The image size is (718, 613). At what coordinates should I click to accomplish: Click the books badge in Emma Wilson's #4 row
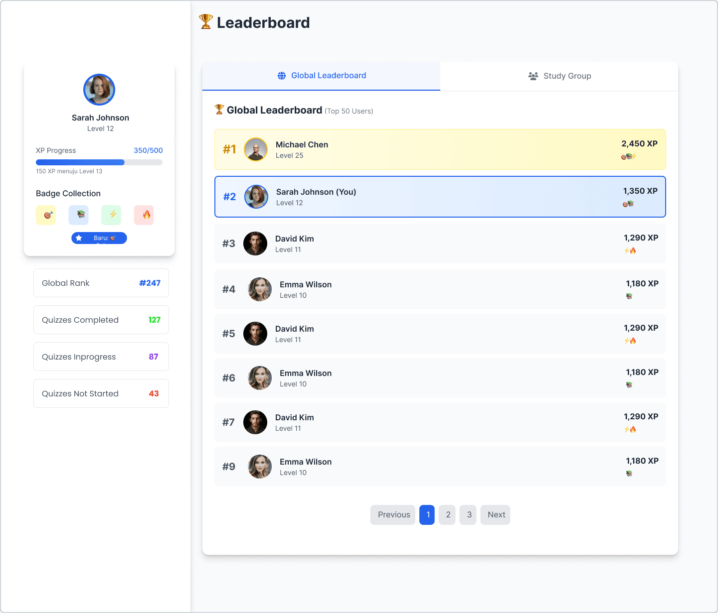pyautogui.click(x=629, y=296)
